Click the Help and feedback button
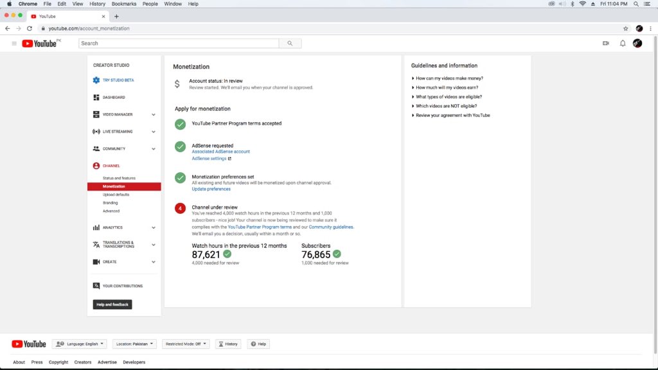Screen dimensions: 658x370 pos(112,304)
